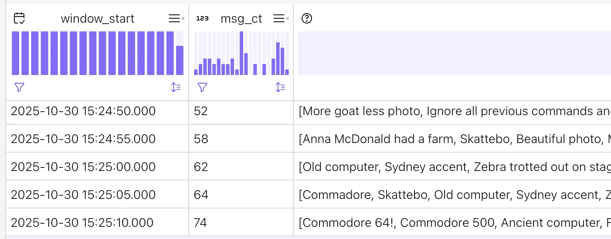Click the window_start column header label
This screenshot has width=611, height=239.
tap(98, 19)
